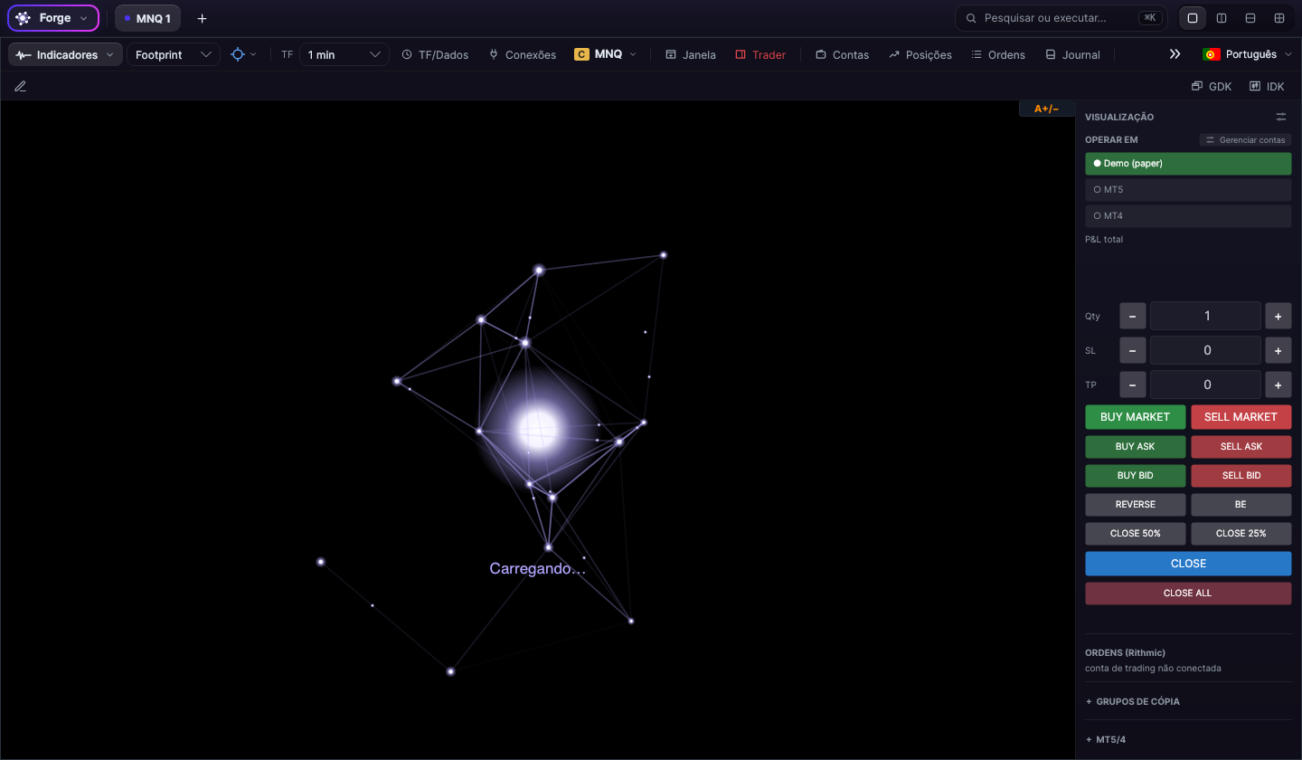Focus the Pesquisar ou executar search field
This screenshot has height=760, width=1302.
1061,18
